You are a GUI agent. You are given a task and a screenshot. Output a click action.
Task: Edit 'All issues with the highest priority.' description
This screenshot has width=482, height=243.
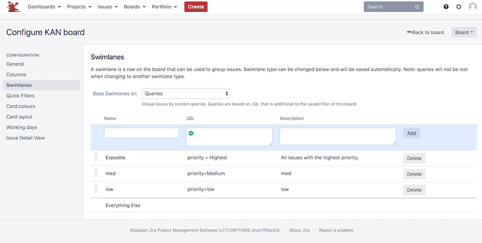coord(320,157)
